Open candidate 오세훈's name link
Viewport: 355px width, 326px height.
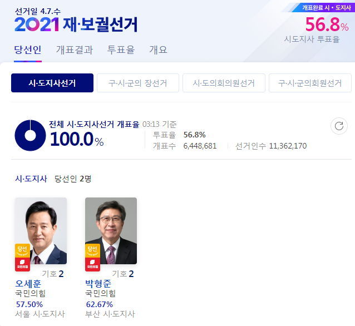click(x=28, y=284)
